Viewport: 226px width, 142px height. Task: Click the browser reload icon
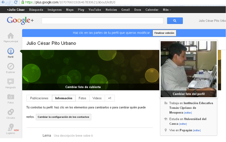coord(16,2)
